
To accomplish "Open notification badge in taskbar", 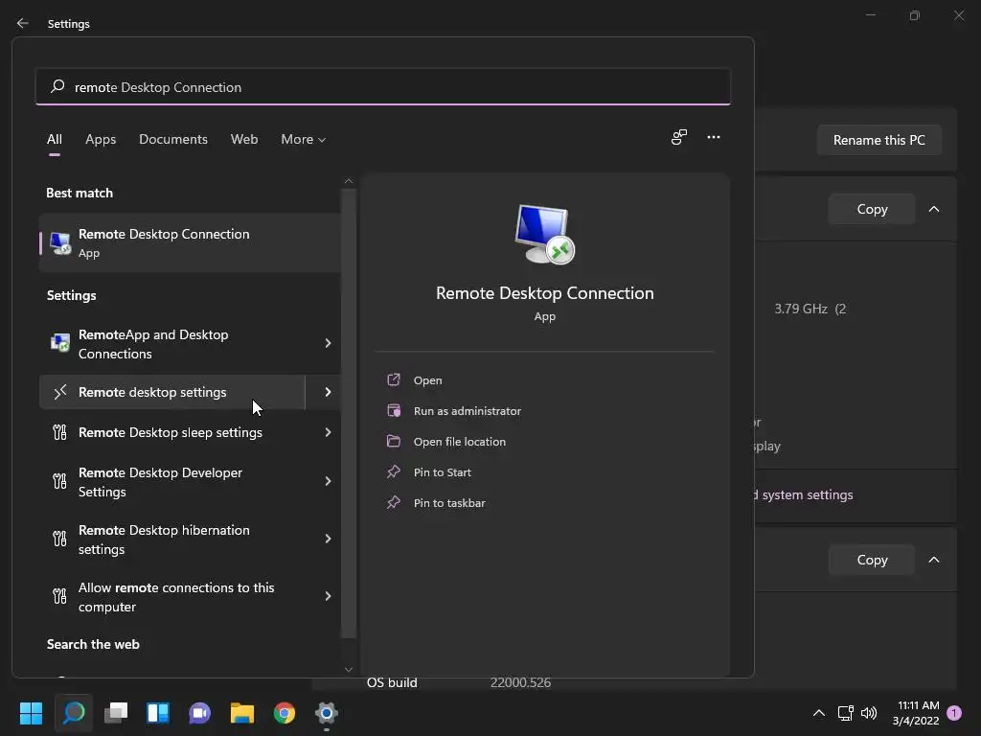I will [x=953, y=713].
